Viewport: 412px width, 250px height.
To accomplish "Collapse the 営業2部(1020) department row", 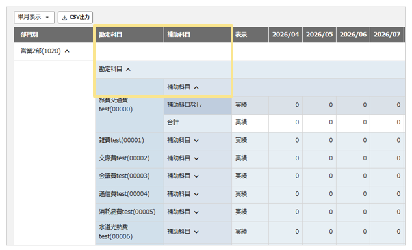I will (67, 51).
